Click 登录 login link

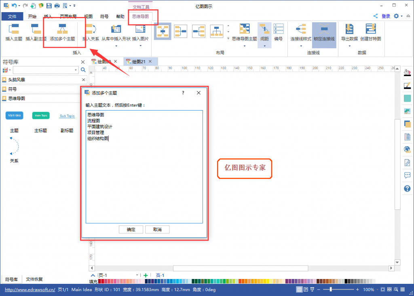pyautogui.click(x=386, y=16)
